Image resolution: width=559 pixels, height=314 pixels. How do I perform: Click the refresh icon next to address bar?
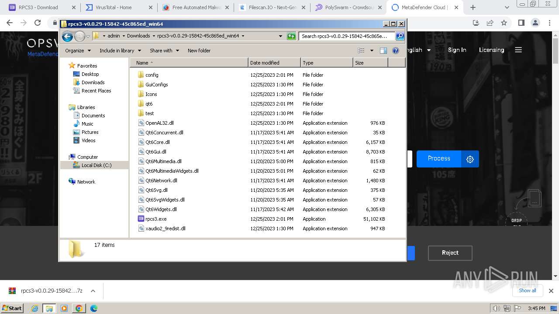pyautogui.click(x=291, y=36)
